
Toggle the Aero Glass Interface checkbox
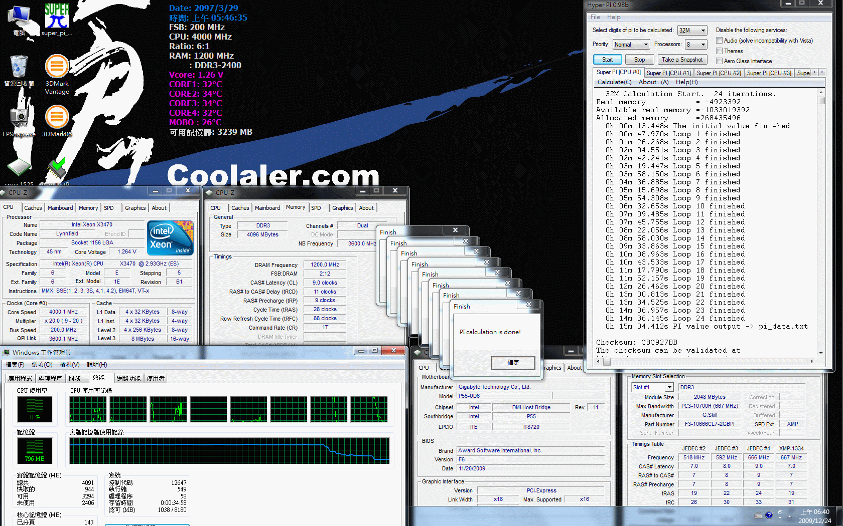pyautogui.click(x=719, y=61)
